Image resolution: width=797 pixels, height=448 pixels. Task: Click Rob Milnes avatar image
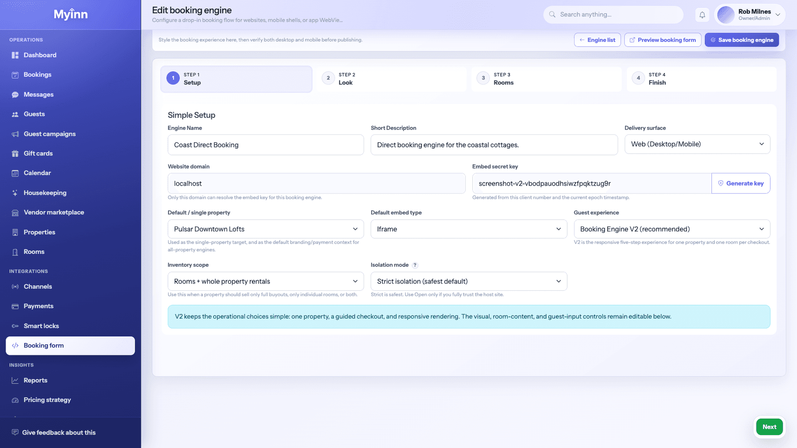(726, 15)
